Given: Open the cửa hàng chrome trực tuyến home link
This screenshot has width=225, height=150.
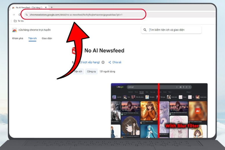Looking at the screenshot, I should coord(34,30).
